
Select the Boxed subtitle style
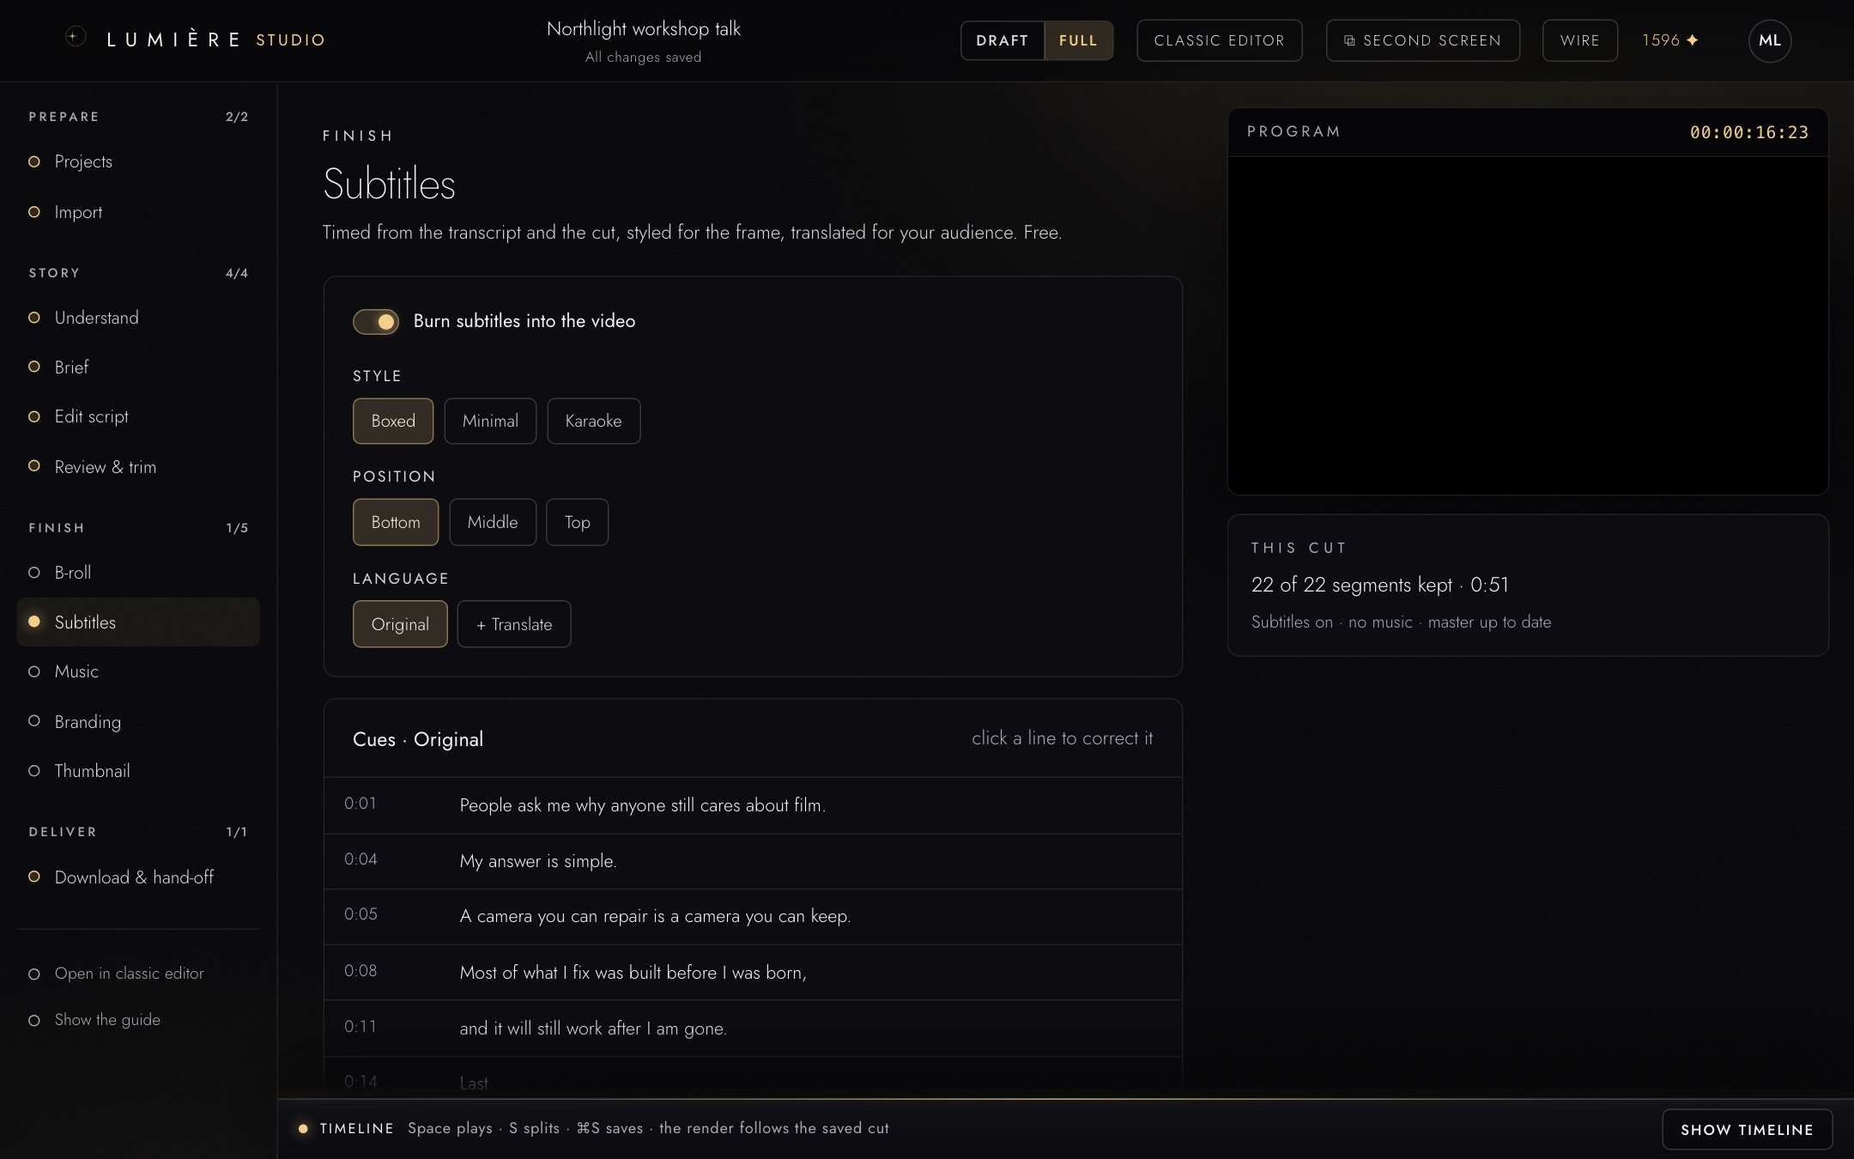[393, 421]
